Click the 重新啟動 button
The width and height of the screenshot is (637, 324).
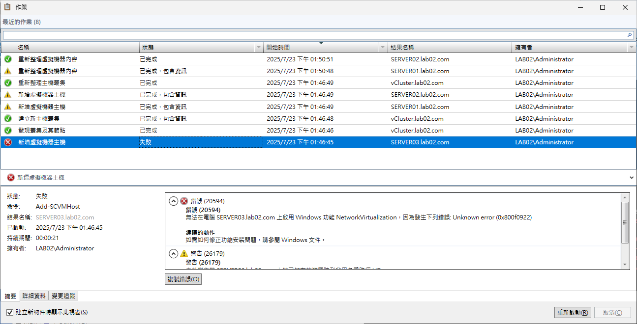572,313
